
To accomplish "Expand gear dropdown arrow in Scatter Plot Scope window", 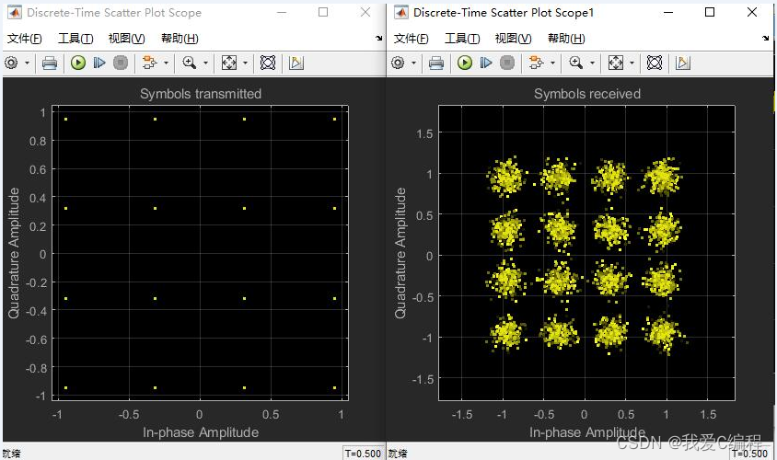I will coord(27,63).
